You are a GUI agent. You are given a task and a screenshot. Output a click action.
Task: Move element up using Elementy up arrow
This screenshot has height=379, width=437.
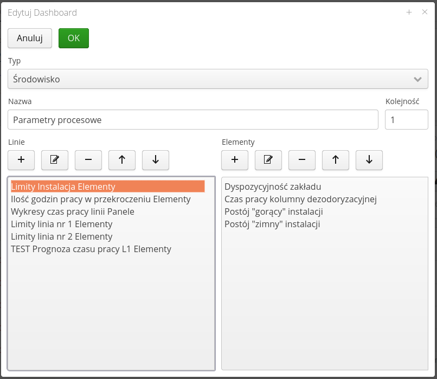[x=336, y=160]
